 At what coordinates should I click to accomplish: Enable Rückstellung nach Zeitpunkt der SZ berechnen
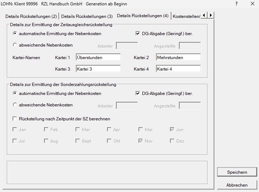[15, 119]
